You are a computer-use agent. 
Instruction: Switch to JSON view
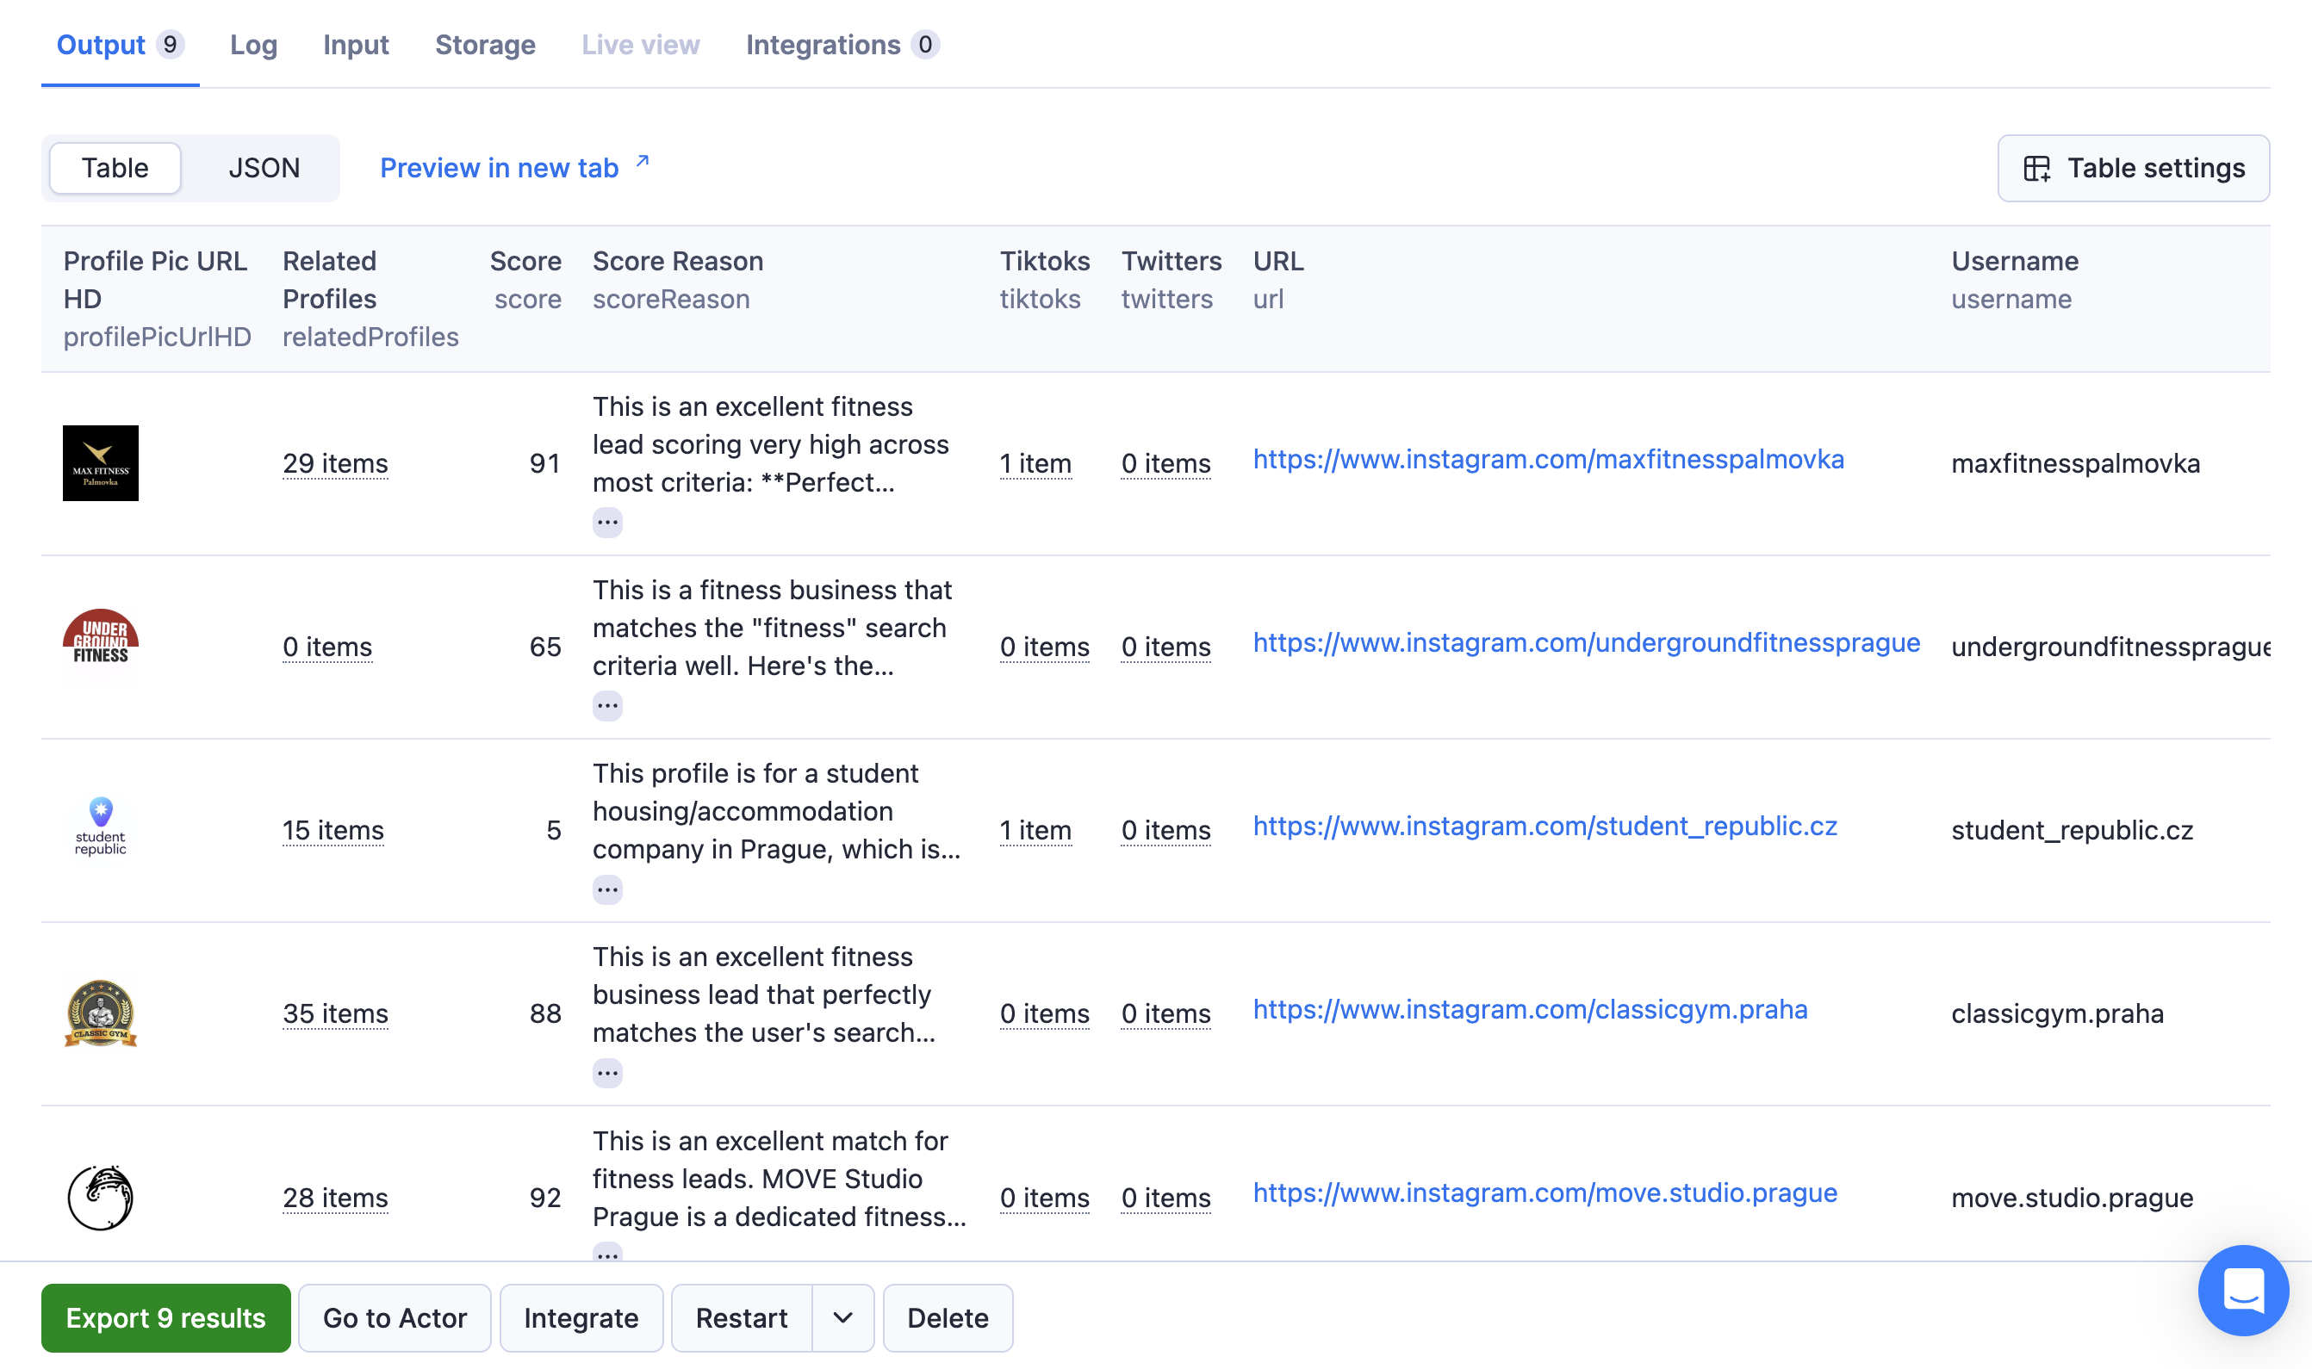[264, 168]
